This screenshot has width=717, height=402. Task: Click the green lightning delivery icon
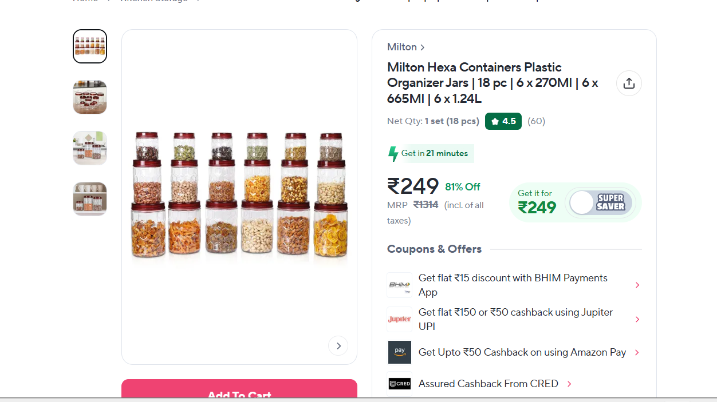tap(393, 153)
